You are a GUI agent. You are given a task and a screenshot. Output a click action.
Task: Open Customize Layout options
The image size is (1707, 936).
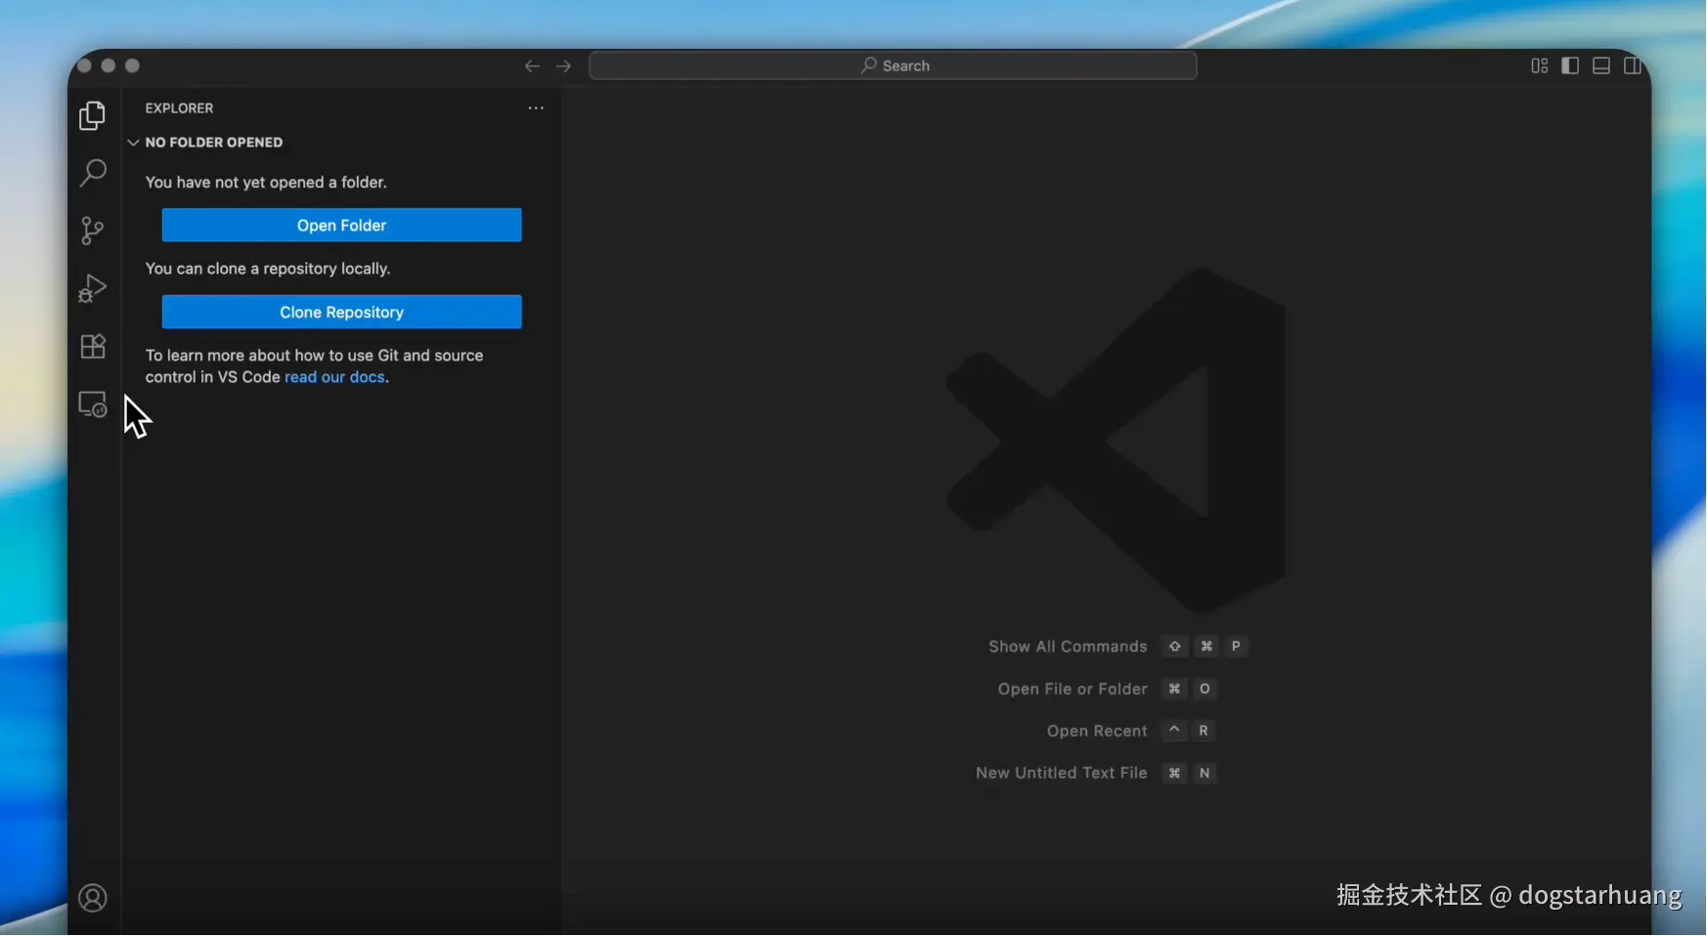coord(1540,65)
